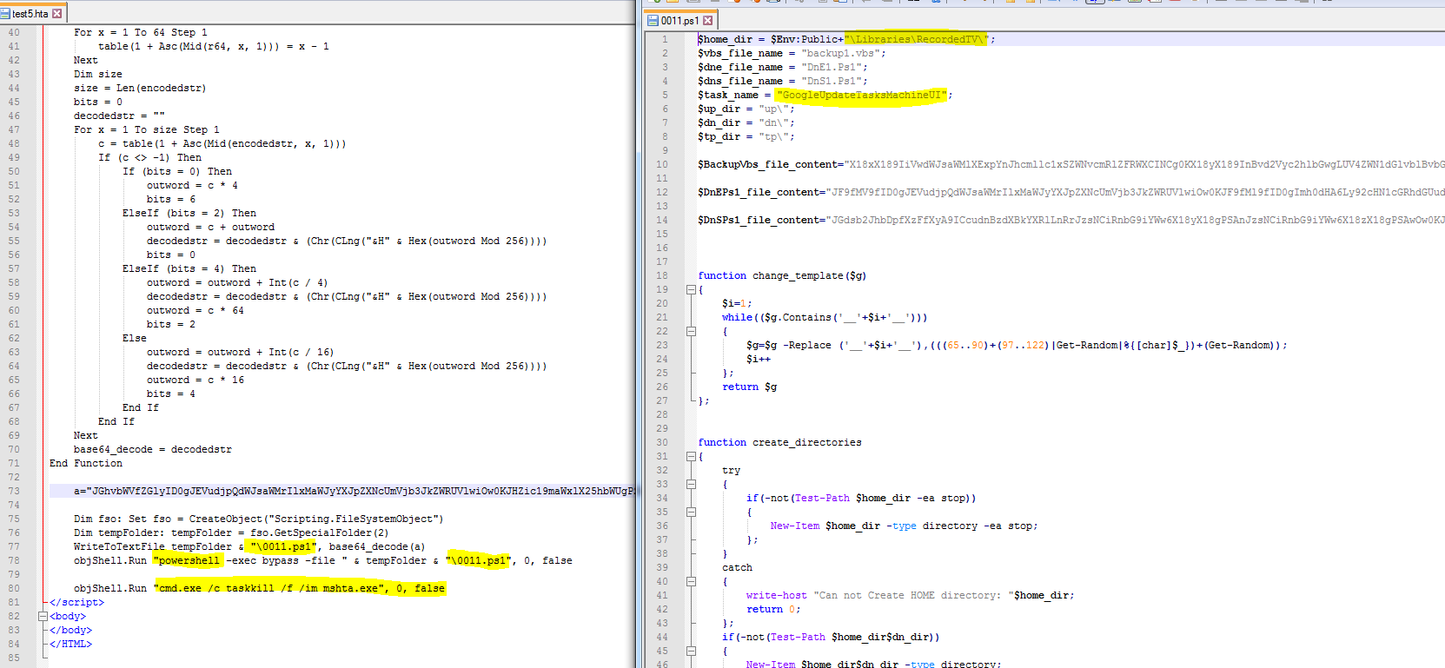
Task: Click the "base64_decode = decodedstr" line
Action: pos(153,449)
